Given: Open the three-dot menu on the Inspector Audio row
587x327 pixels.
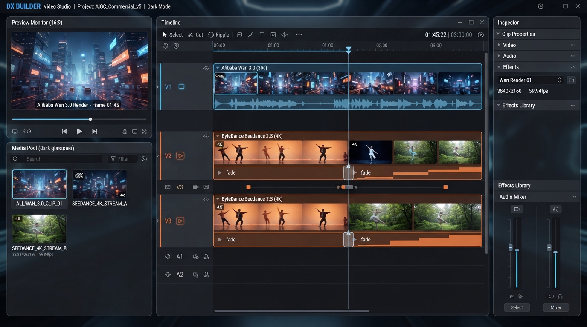Looking at the screenshot, I should click(573, 56).
